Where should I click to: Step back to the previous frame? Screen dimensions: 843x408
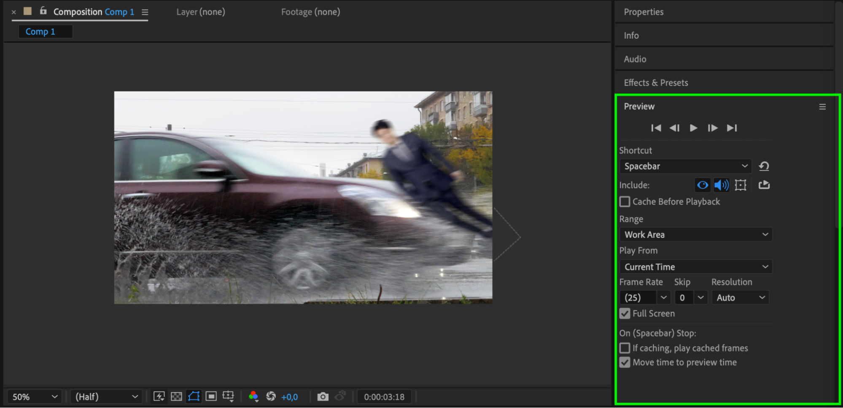click(x=674, y=128)
